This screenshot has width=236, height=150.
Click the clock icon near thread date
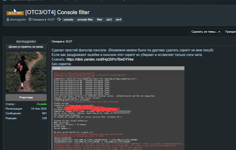coord(30,19)
